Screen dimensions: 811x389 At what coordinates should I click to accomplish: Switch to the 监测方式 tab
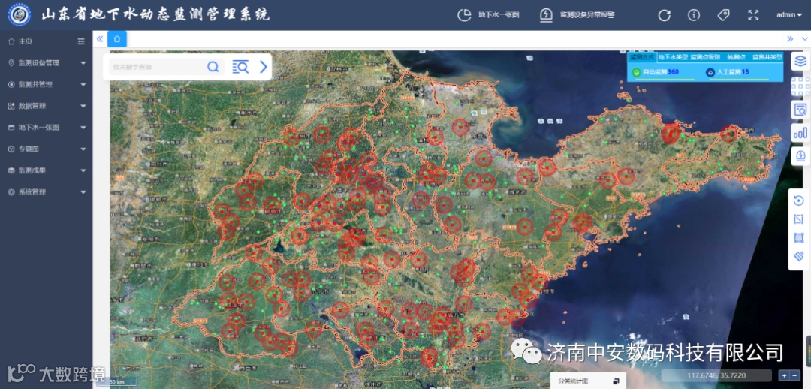coord(642,57)
